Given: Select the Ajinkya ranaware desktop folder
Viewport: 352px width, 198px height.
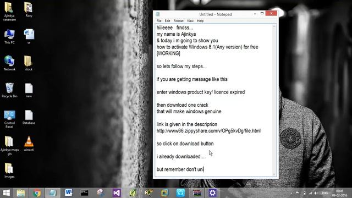Looking at the screenshot, I should [x=9, y=12].
